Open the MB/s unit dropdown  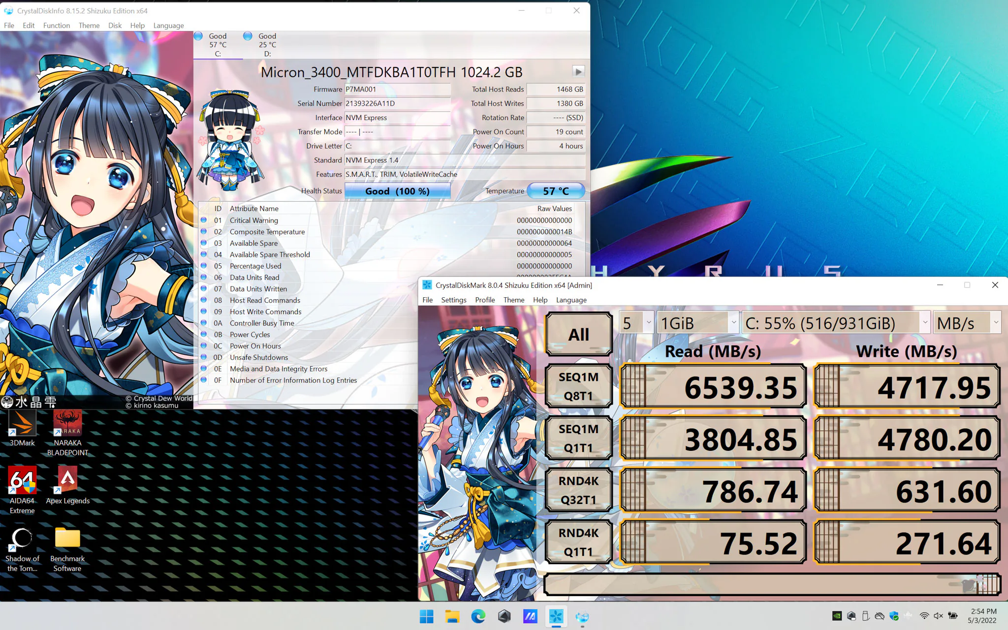pos(967,323)
